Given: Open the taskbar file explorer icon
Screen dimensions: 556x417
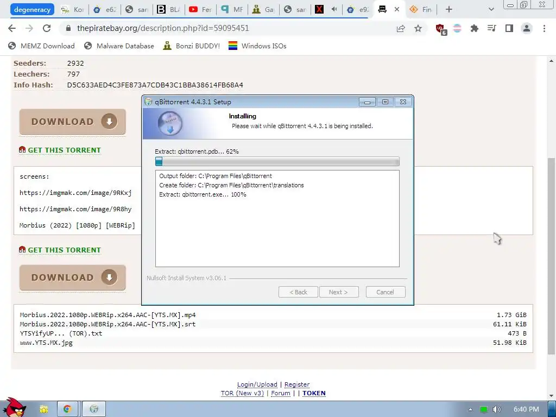Looking at the screenshot, I should click(44, 409).
